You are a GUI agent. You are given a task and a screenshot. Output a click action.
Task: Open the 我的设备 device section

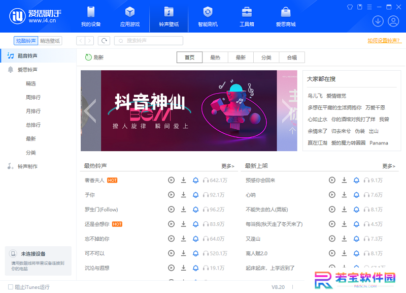pos(91,16)
